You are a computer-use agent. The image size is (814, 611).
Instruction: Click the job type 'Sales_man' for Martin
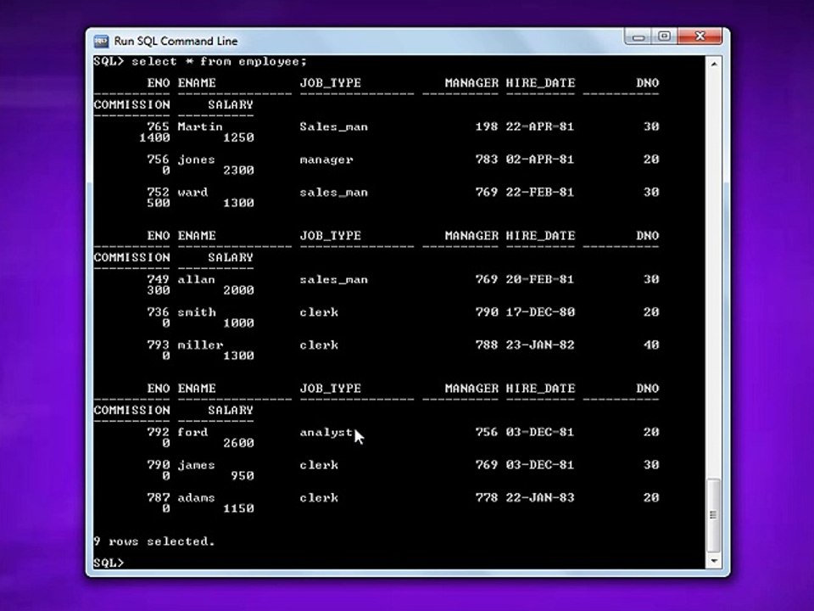(x=334, y=126)
